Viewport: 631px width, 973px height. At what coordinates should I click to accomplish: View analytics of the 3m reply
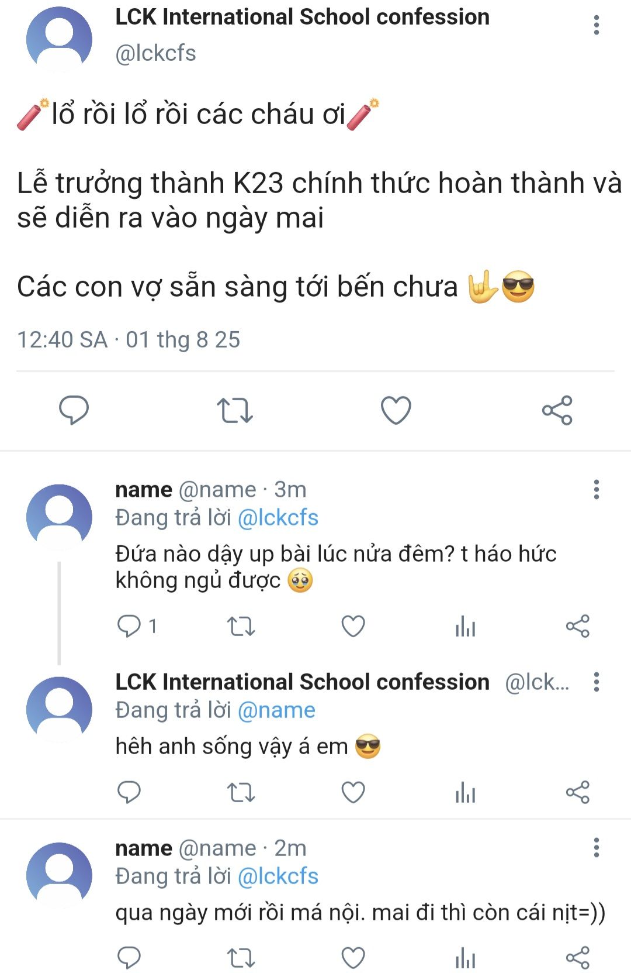465,626
